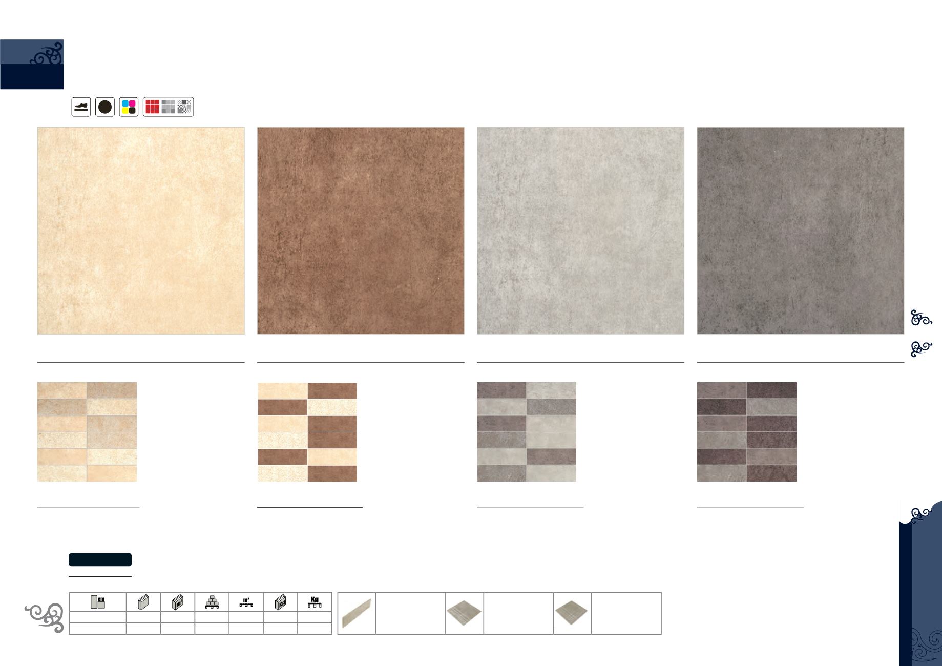Click the gray nine-square grid icon
The height and width of the screenshot is (666, 942).
point(168,107)
